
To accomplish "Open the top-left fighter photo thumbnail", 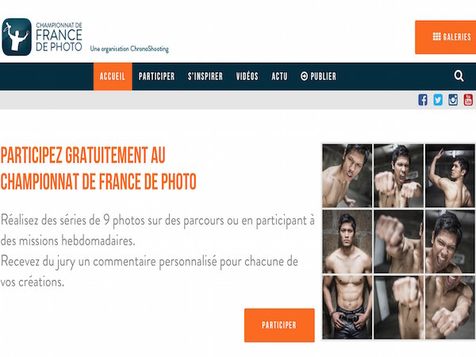I will [x=347, y=176].
